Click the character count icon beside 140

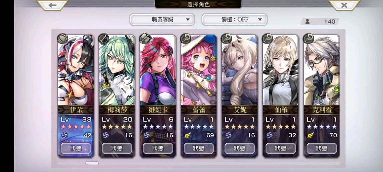307,22
